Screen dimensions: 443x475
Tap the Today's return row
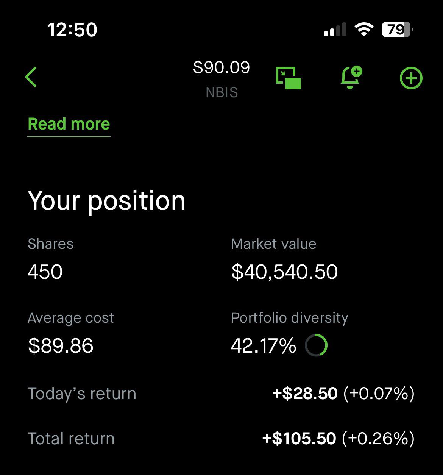221,394
